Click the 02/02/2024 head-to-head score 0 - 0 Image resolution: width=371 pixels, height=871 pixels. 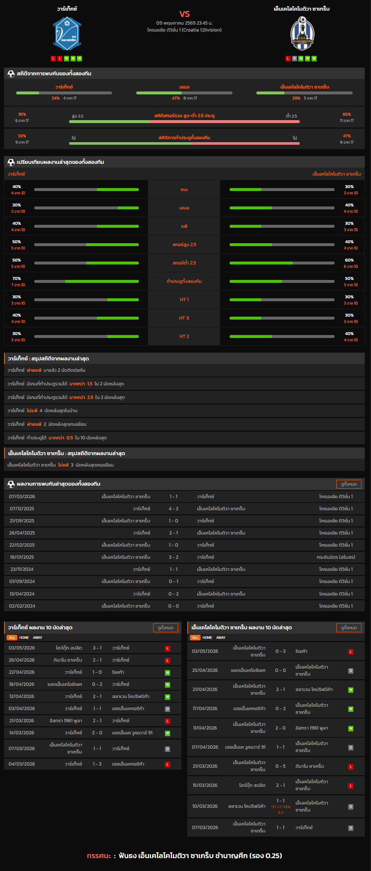pyautogui.click(x=173, y=606)
